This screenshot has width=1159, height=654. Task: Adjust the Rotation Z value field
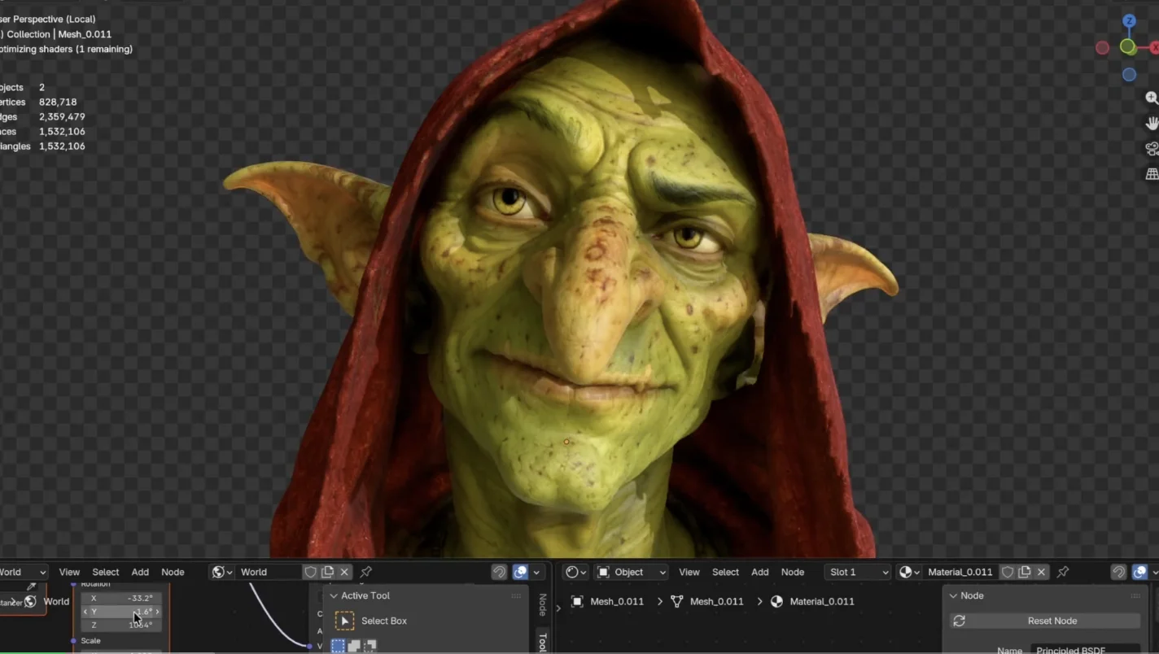tap(121, 625)
